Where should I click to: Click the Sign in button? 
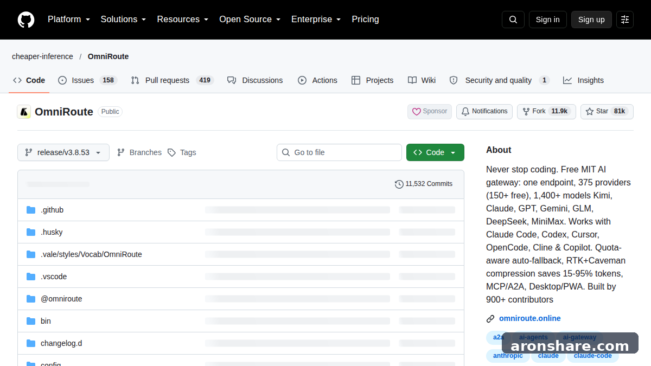coord(548,20)
